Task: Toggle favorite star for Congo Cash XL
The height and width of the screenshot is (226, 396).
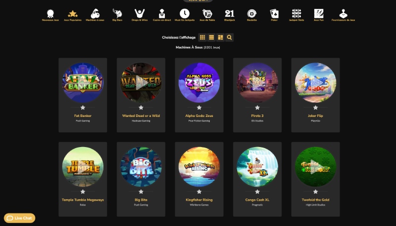Action: coord(257,192)
